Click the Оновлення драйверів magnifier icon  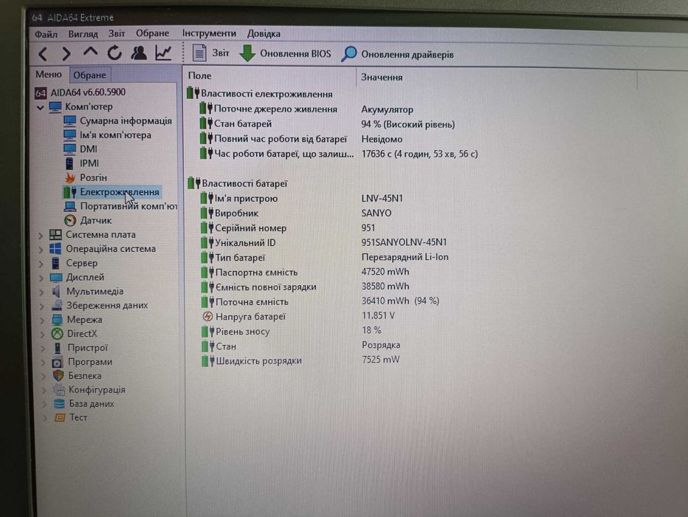tap(349, 54)
